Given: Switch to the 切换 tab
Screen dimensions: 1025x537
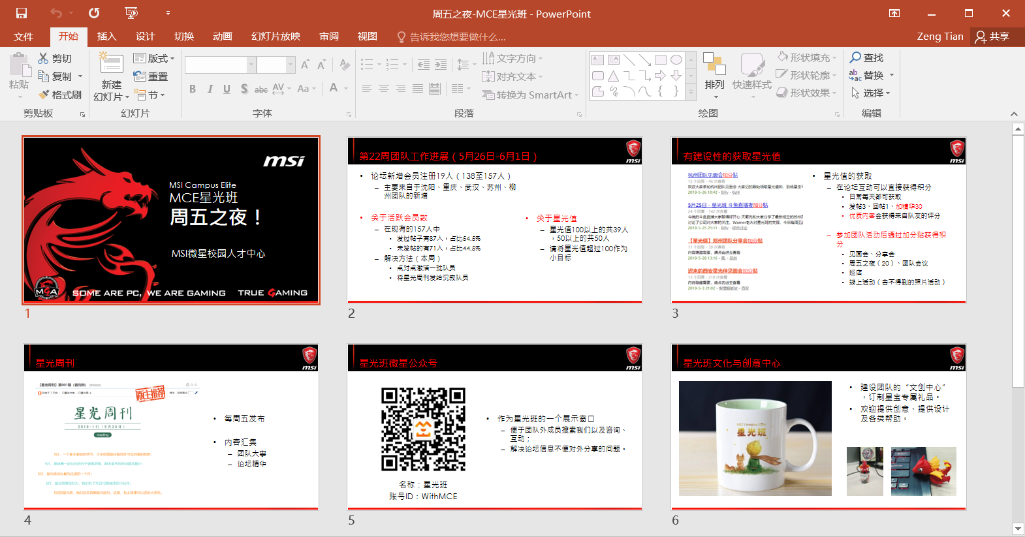Looking at the screenshot, I should [184, 37].
